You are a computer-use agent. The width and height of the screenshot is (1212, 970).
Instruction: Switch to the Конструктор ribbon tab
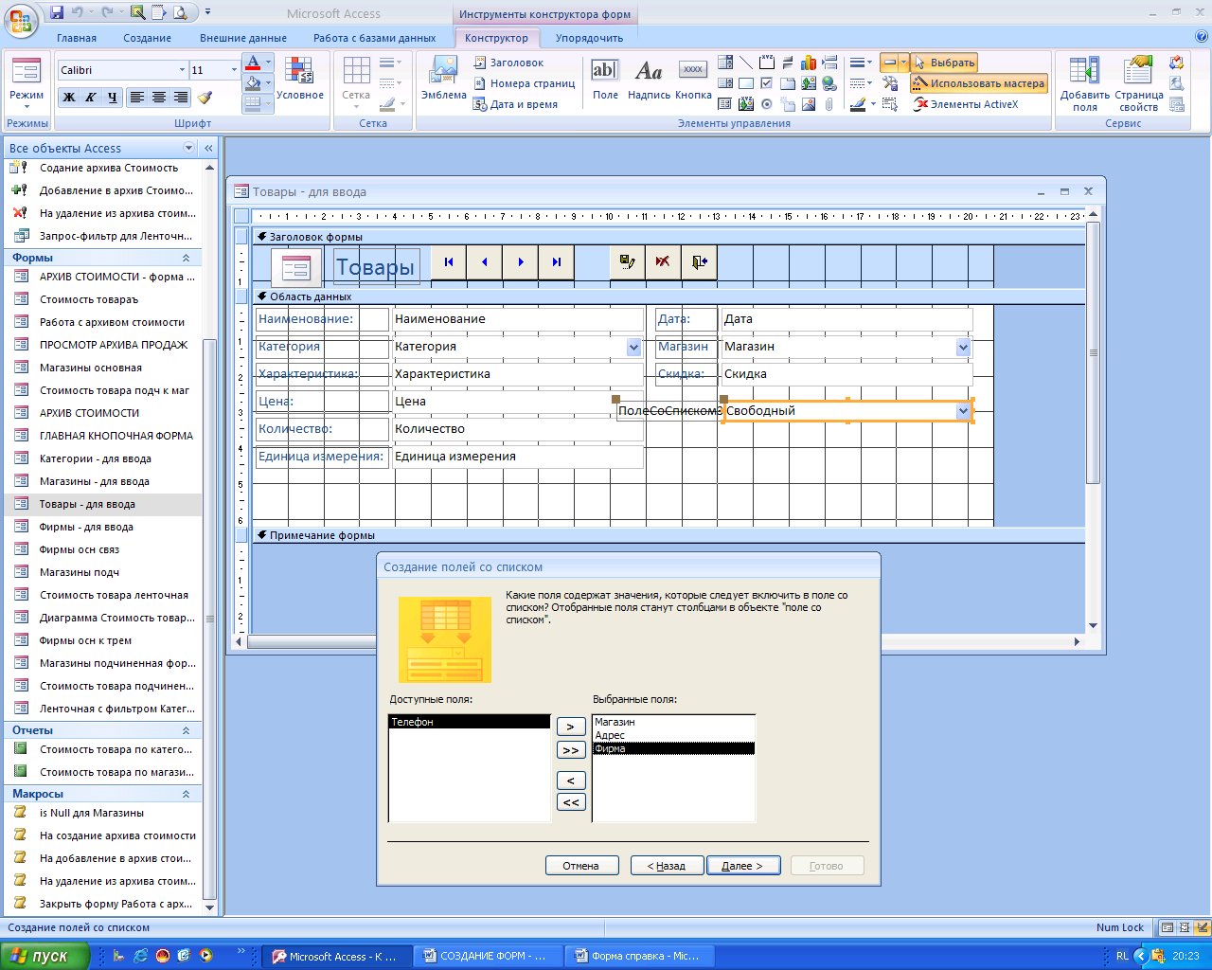(x=496, y=38)
